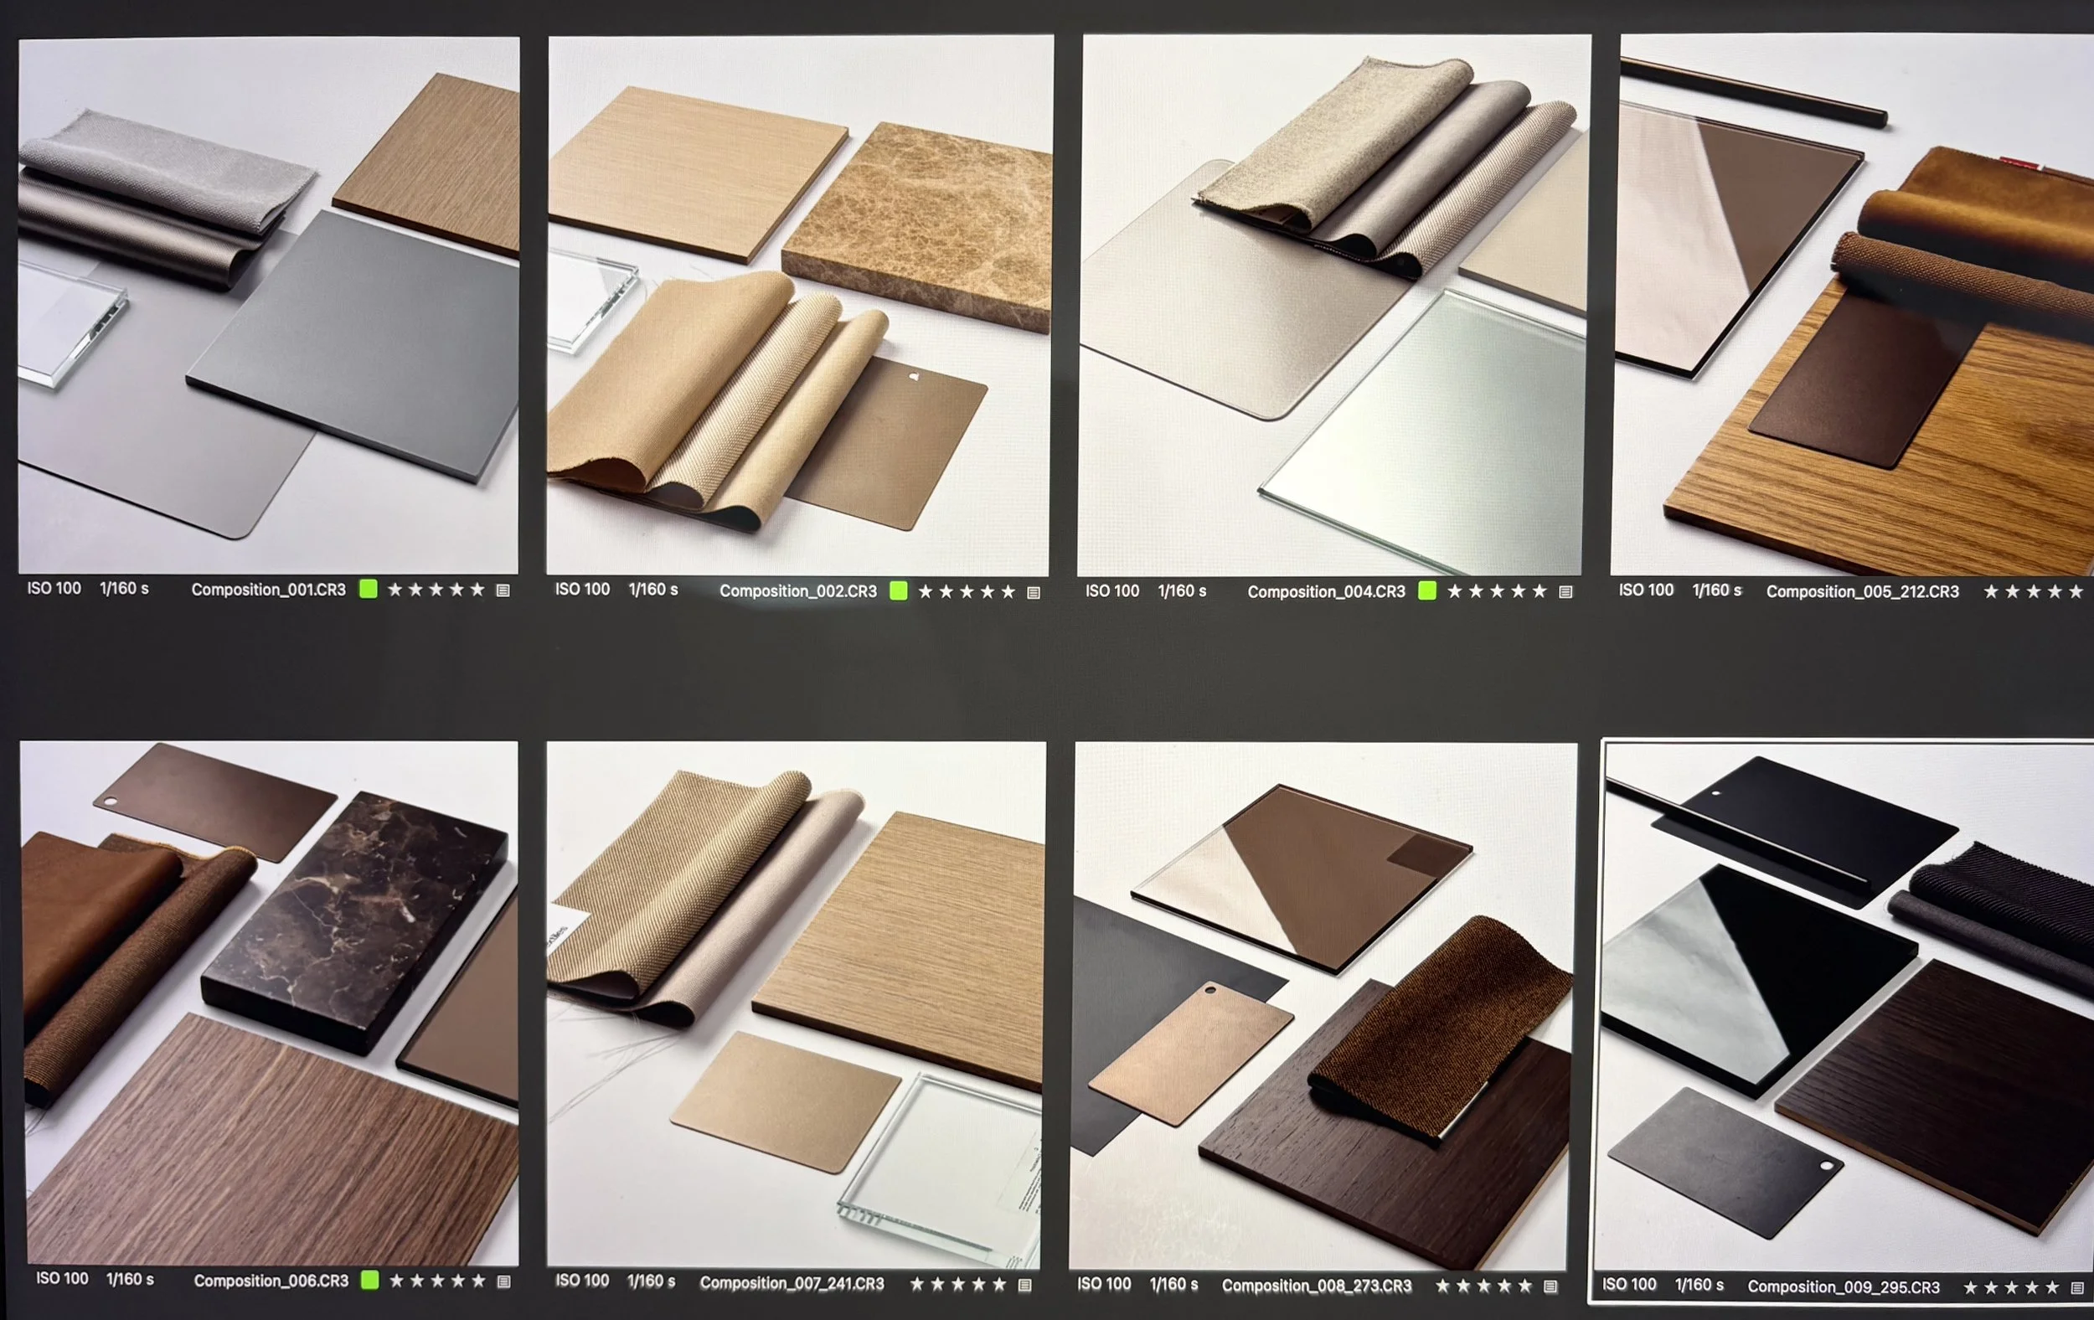Open adjustments icon for Composition_008_273.CR3
2094x1320 pixels.
point(1550,1287)
